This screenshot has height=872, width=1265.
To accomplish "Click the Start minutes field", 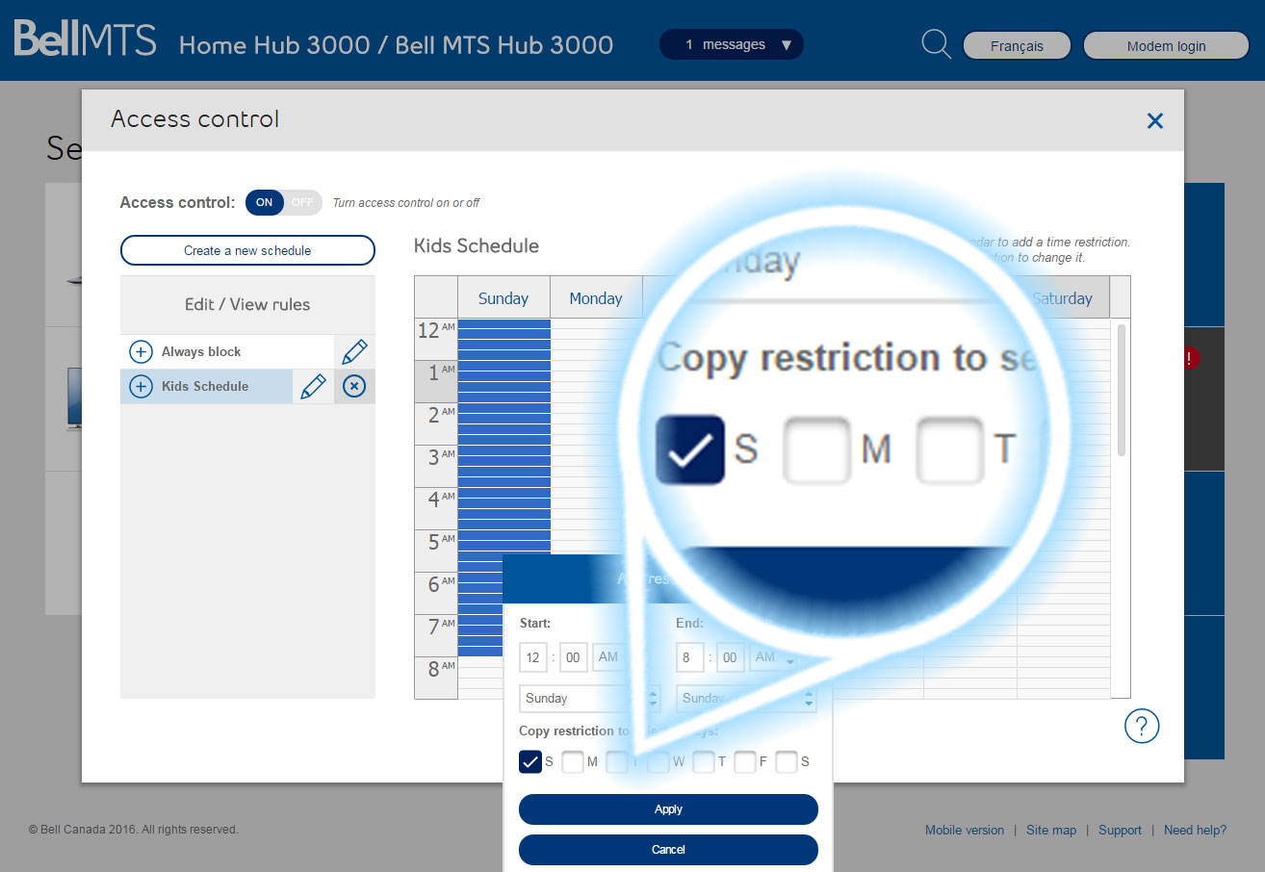I will [574, 657].
